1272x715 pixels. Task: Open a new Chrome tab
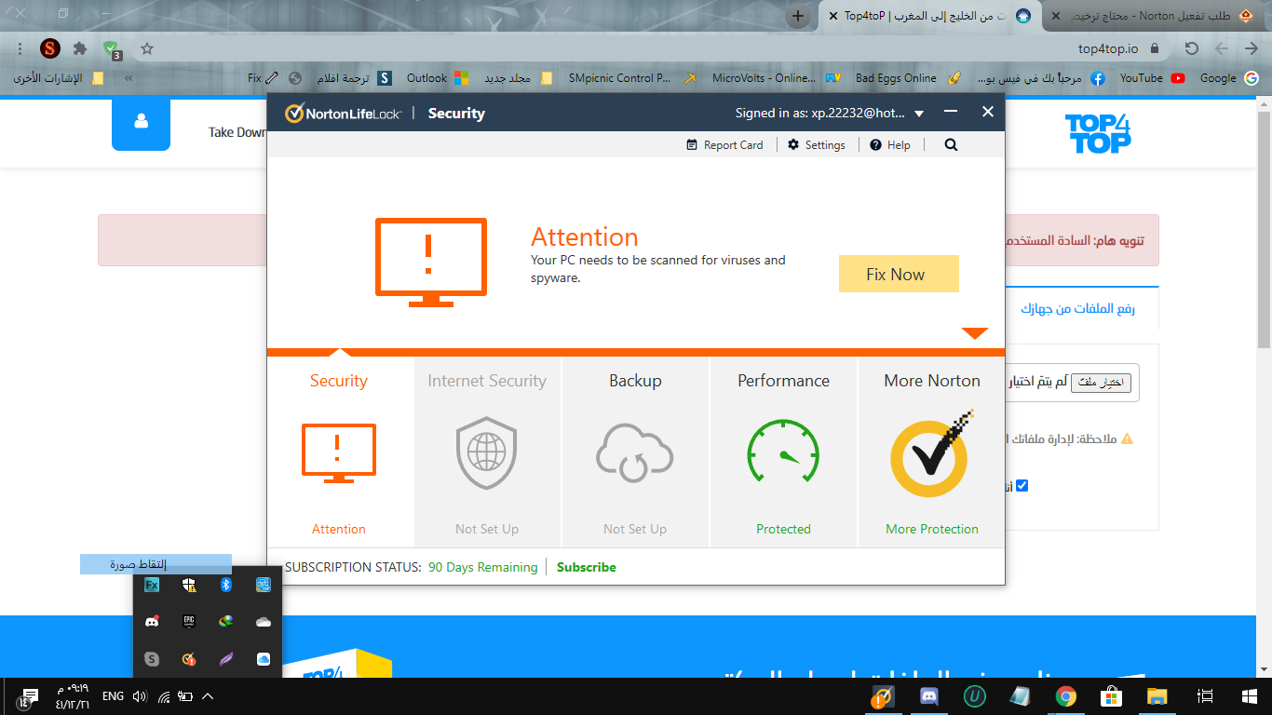(798, 16)
